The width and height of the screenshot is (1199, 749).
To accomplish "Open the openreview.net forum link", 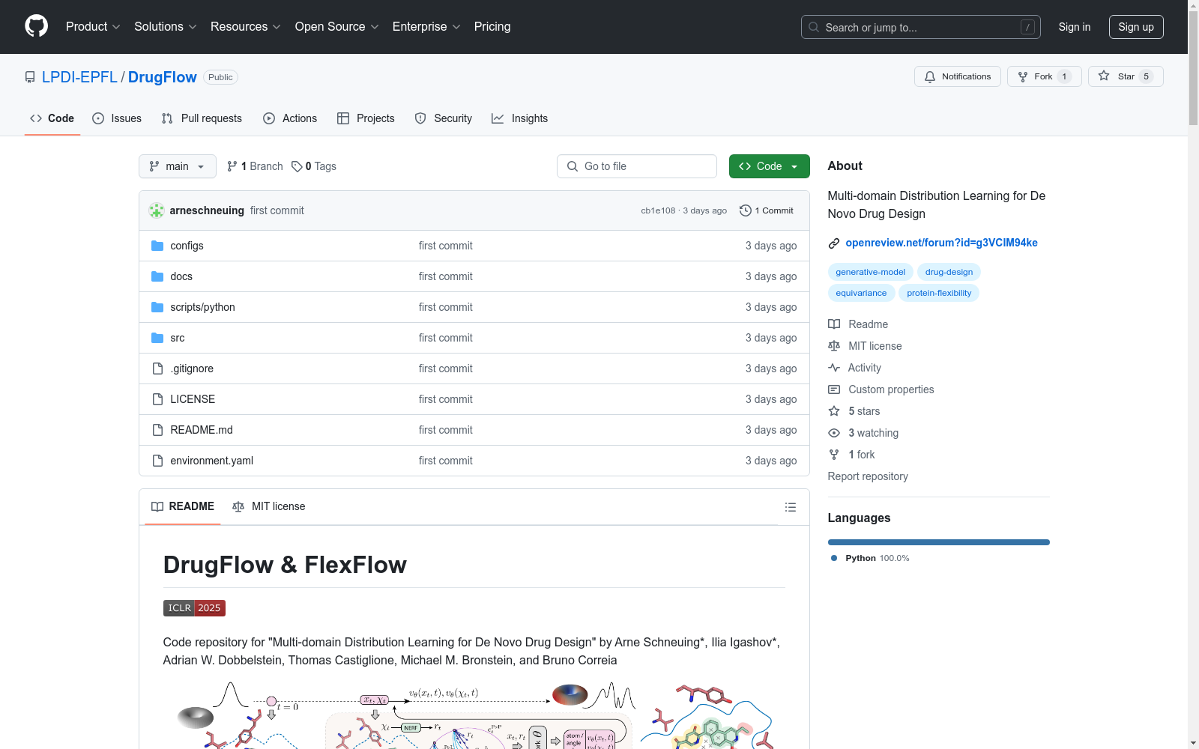I will click(x=941, y=243).
